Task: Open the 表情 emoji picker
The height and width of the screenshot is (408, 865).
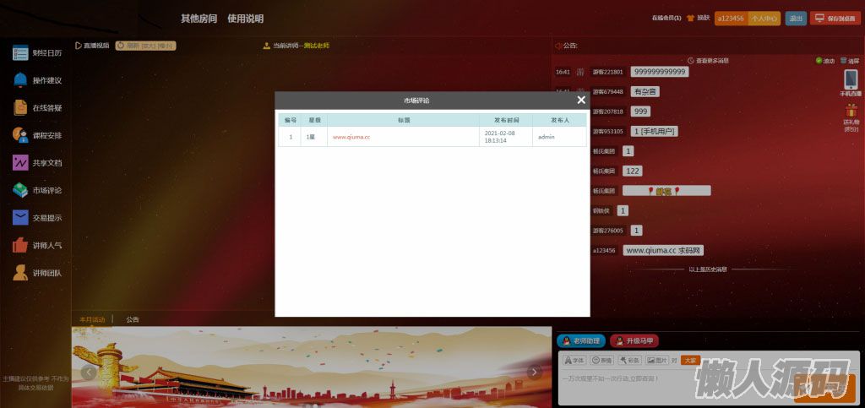Action: (601, 360)
